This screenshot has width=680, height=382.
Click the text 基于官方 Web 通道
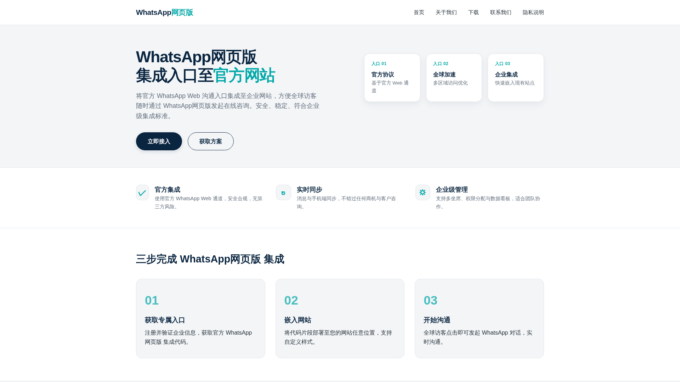coord(390,87)
